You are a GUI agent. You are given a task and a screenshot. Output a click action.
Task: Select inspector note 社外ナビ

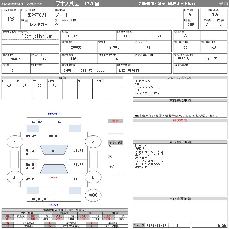[x=141, y=146]
